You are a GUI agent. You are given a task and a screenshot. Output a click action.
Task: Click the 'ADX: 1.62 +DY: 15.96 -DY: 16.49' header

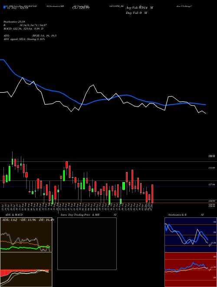28,220
